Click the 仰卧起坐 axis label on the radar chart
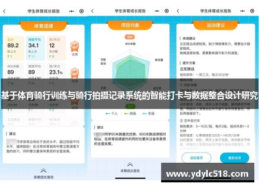The width and height of the screenshot is (259, 187). (103, 61)
